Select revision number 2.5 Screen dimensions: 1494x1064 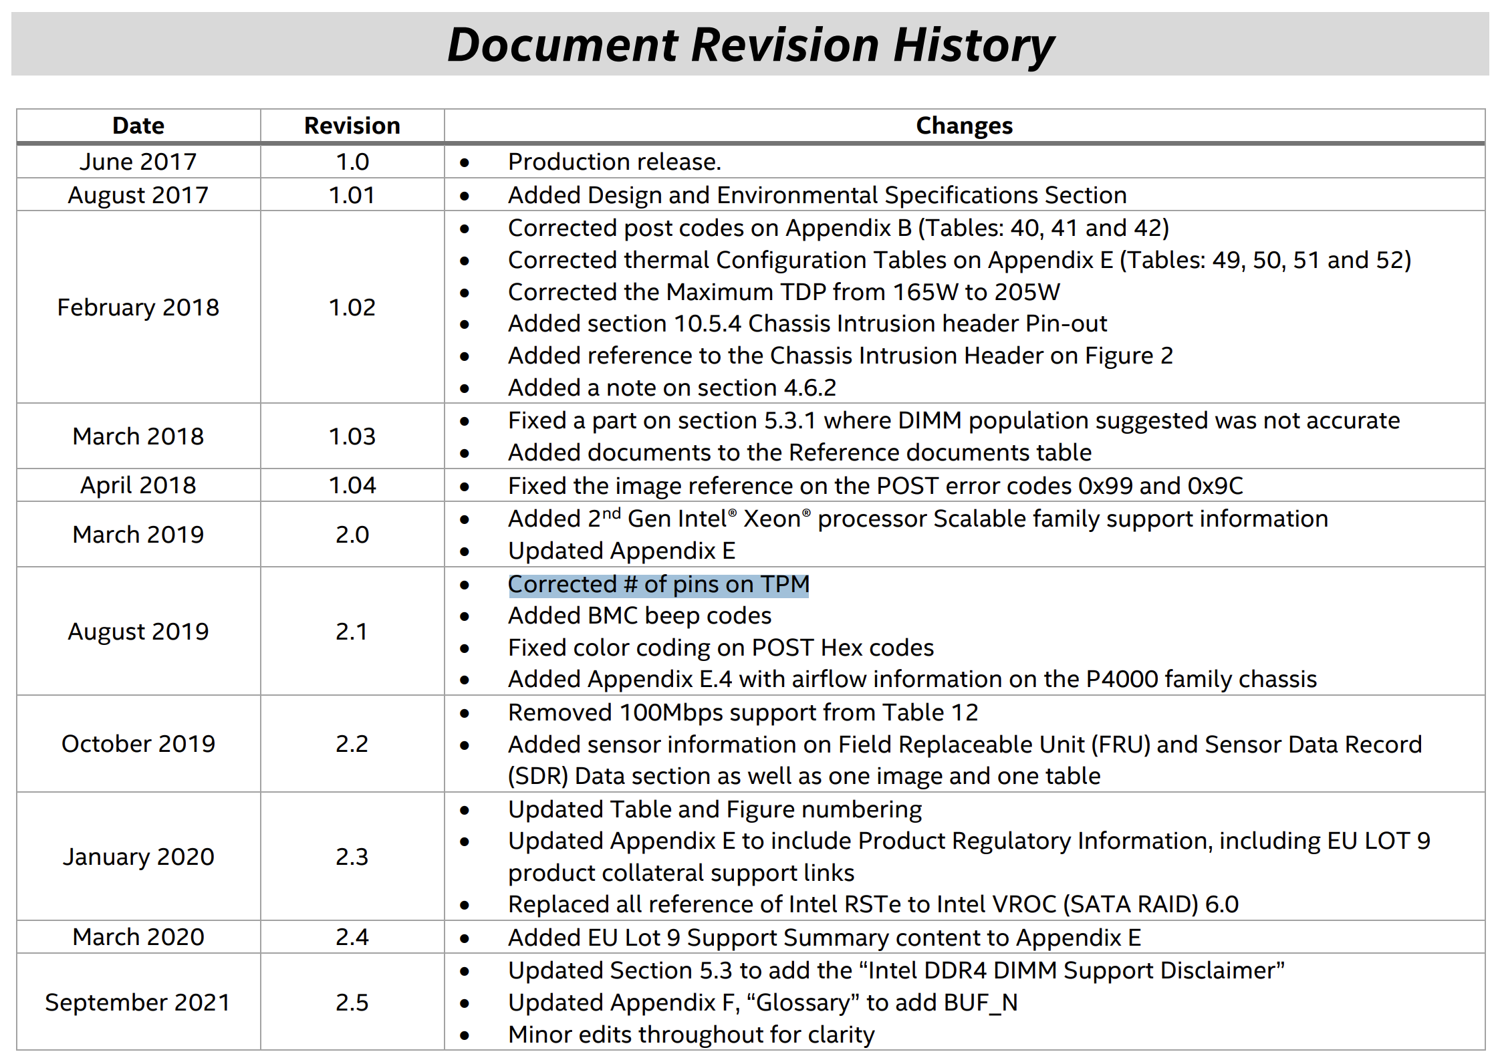tap(352, 1003)
